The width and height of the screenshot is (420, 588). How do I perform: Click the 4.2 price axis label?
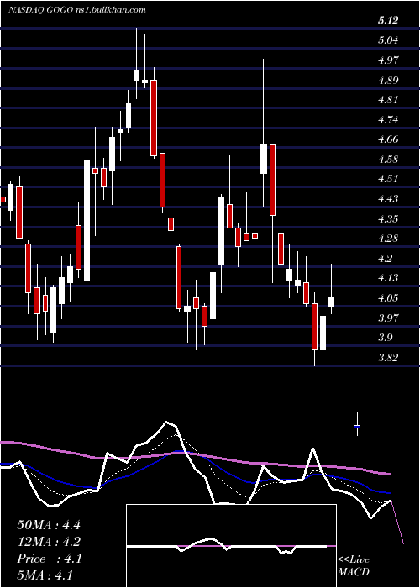coord(386,259)
